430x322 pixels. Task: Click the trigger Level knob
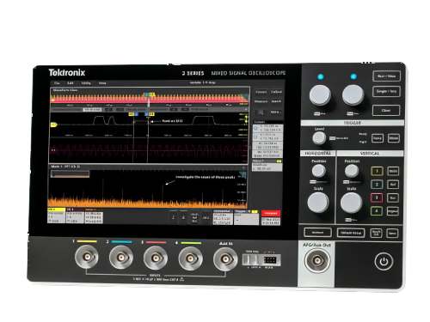(319, 138)
